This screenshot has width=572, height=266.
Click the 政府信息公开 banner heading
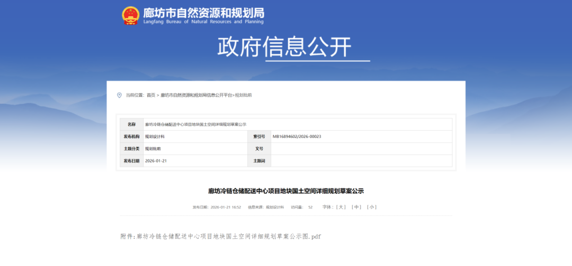coord(284,47)
